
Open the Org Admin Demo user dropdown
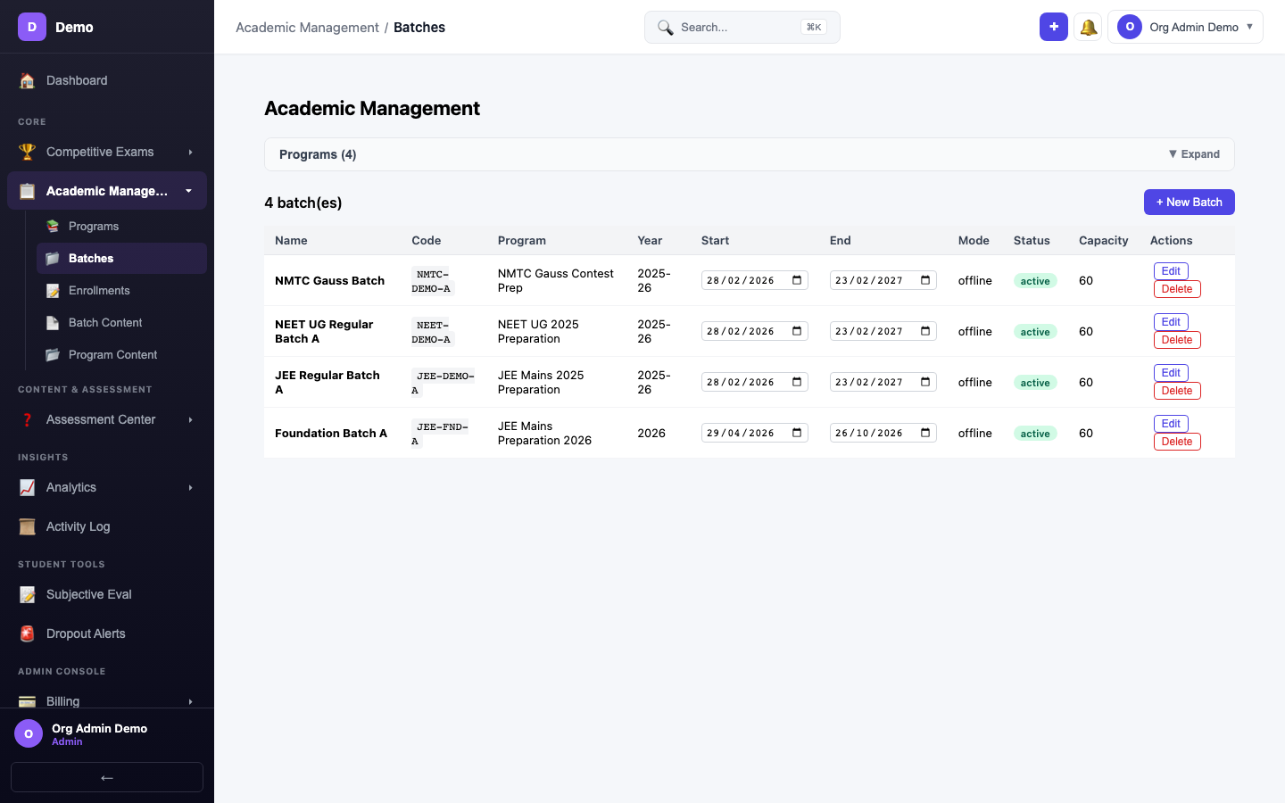pyautogui.click(x=1185, y=27)
